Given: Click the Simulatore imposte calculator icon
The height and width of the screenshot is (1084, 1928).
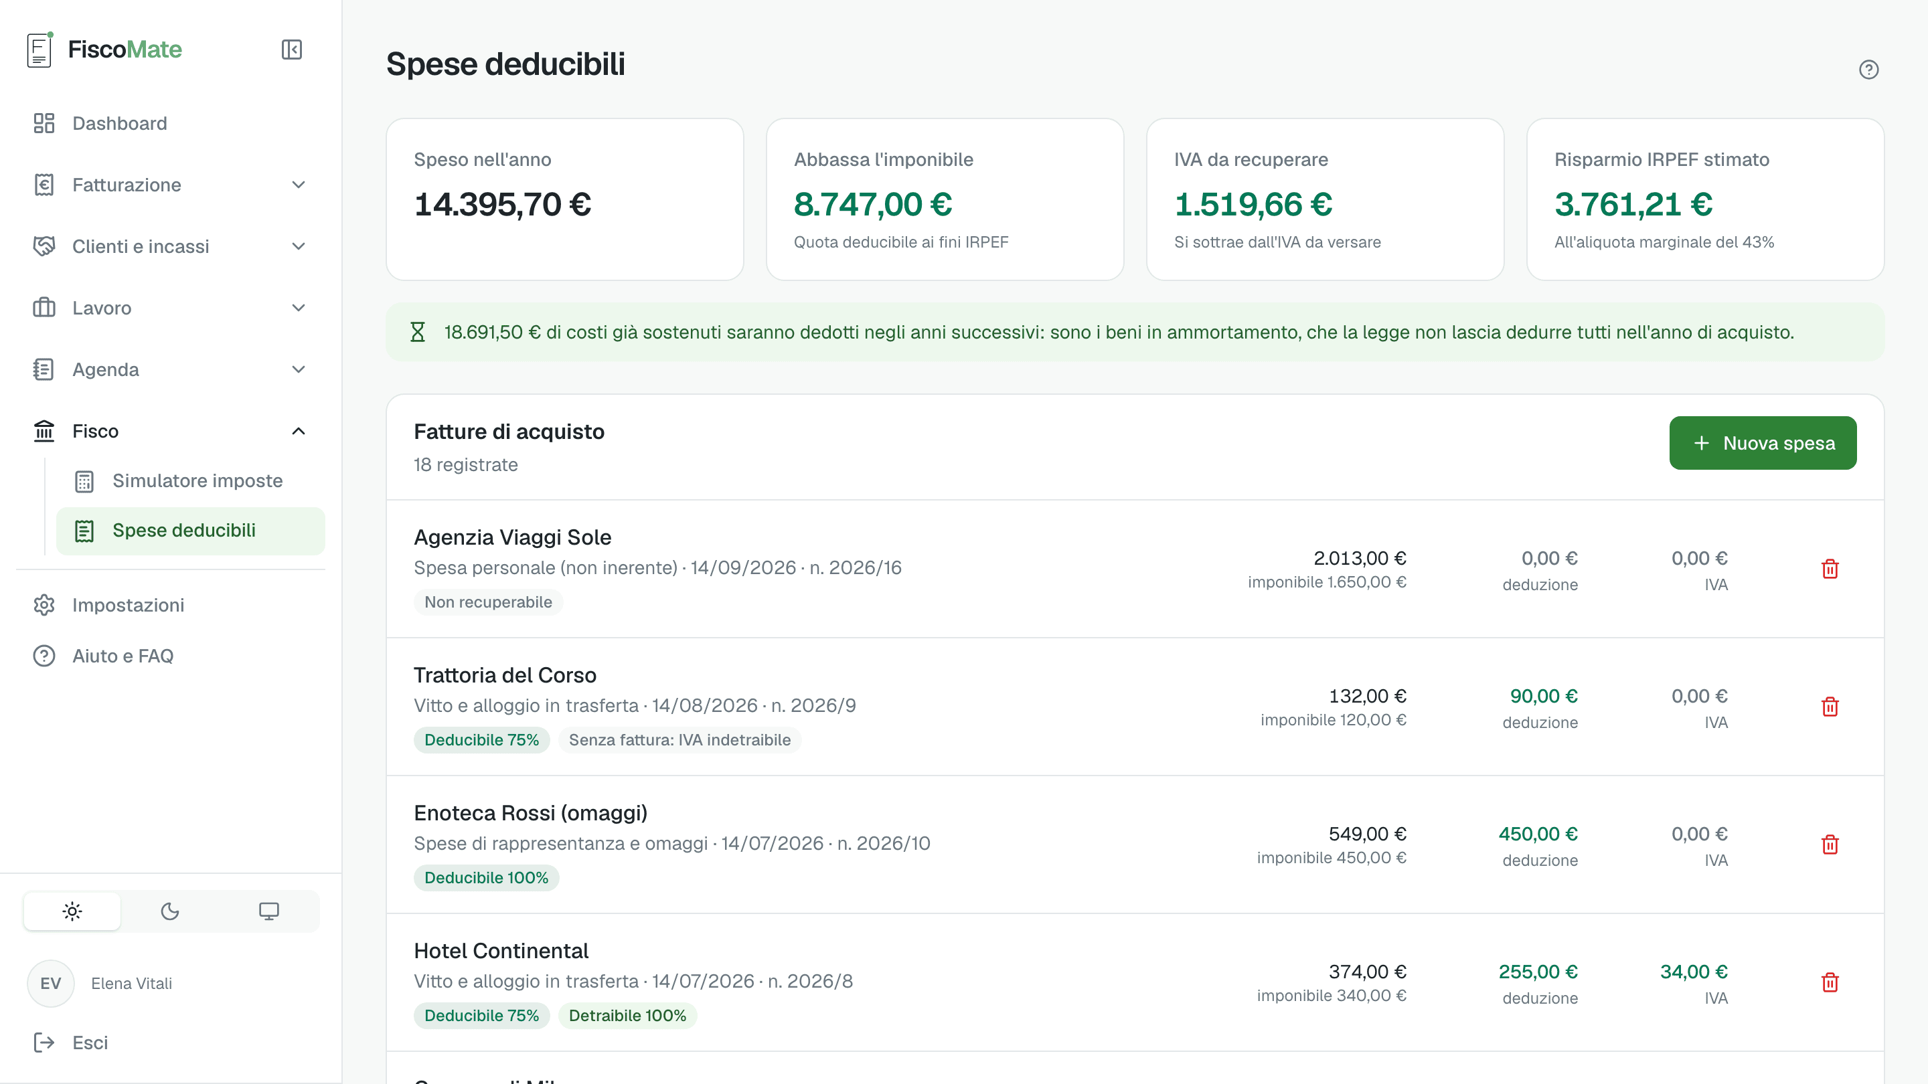Looking at the screenshot, I should 84,481.
